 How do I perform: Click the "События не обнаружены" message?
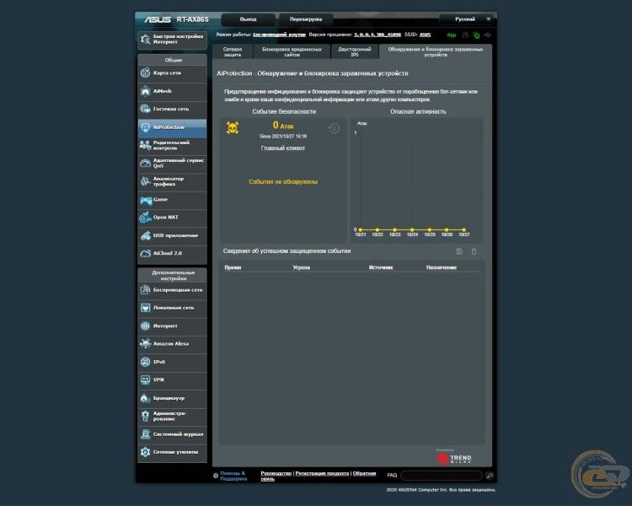pyautogui.click(x=283, y=182)
